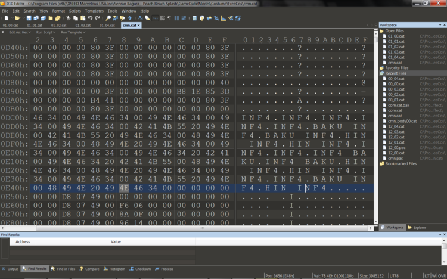Toggle the OVR overwrite mode in status bar

pyautogui.click(x=441, y=276)
